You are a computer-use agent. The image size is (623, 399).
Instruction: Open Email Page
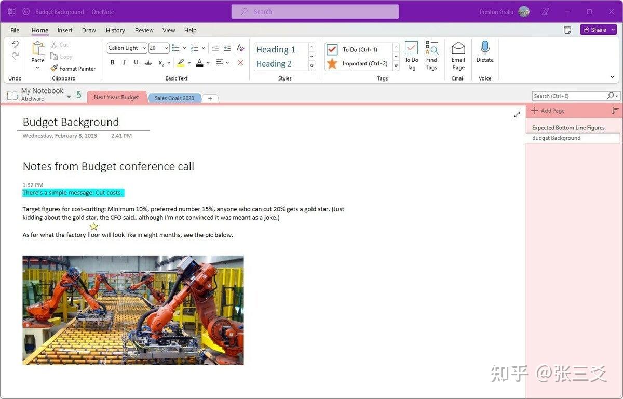tap(458, 55)
